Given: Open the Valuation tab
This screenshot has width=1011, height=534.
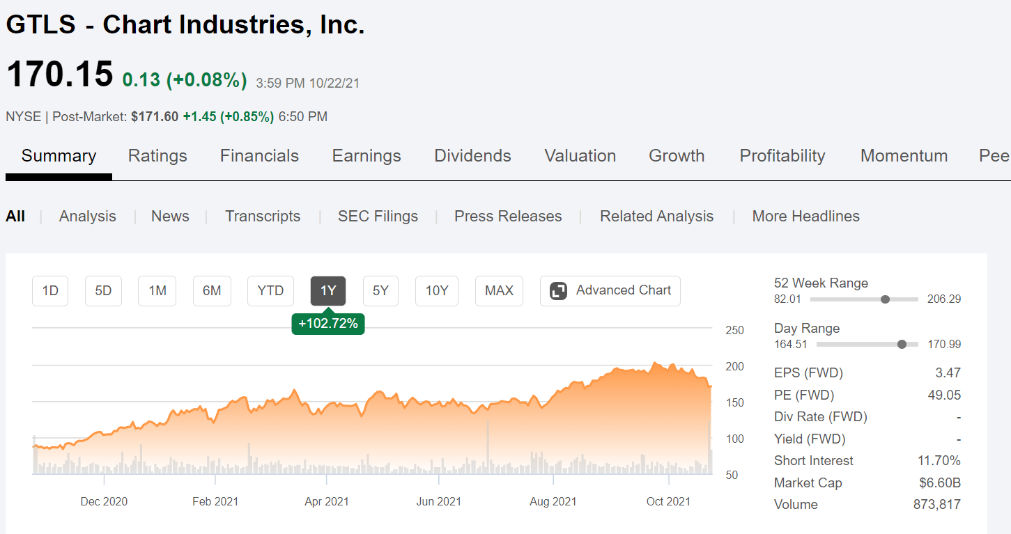Looking at the screenshot, I should coord(580,156).
